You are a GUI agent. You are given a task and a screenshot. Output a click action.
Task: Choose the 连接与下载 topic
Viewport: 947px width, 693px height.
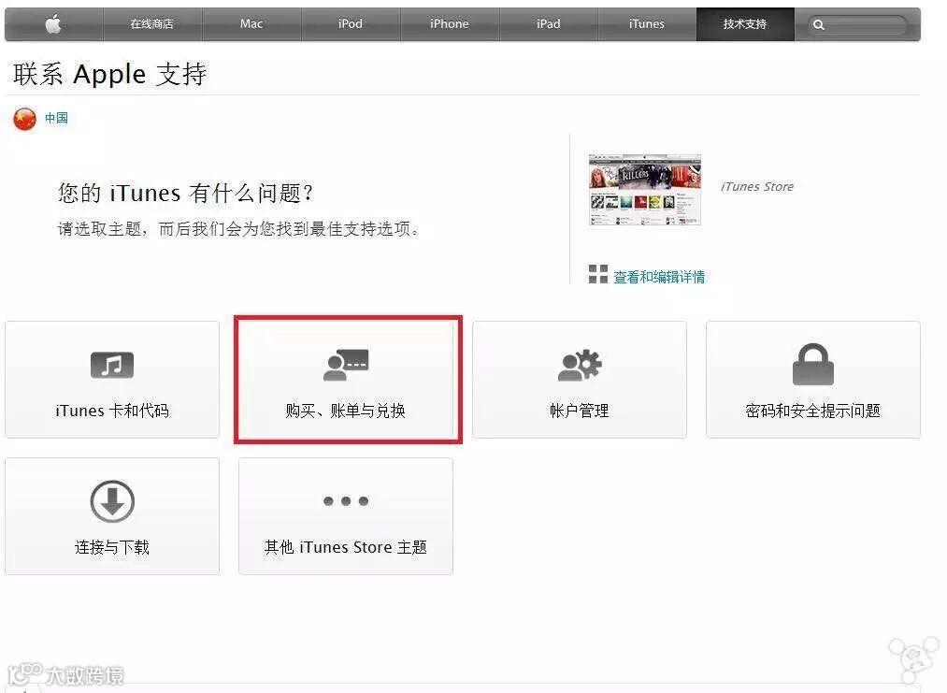click(112, 516)
